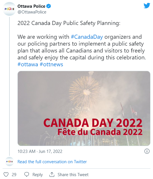153x179 pixels.
Task: Click the speech bubble reply icon
Action: 27,174
